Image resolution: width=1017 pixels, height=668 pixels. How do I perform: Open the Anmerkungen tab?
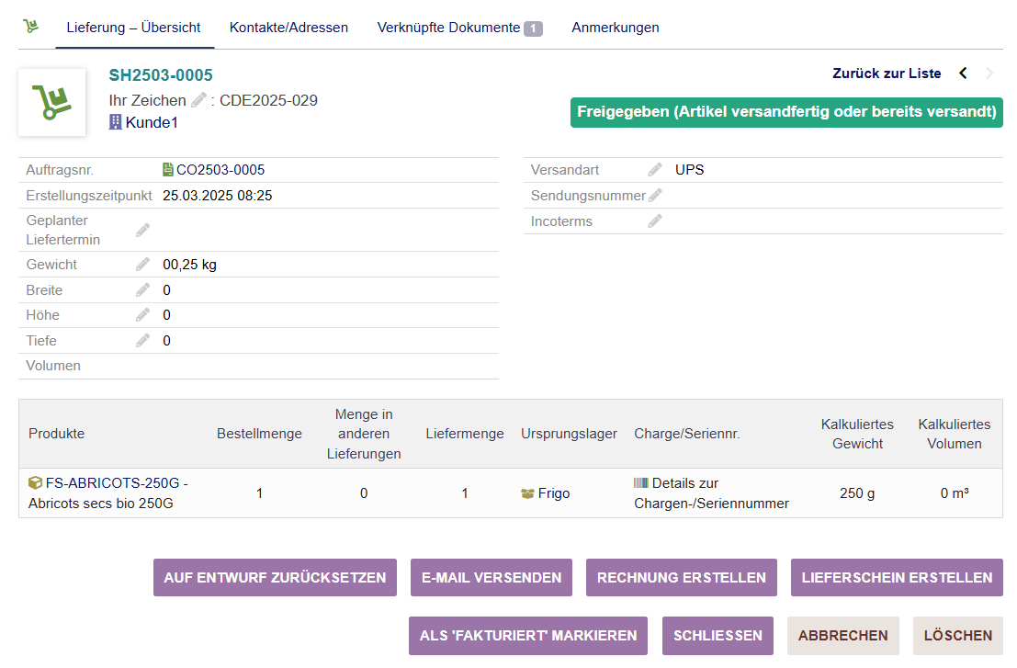[616, 28]
